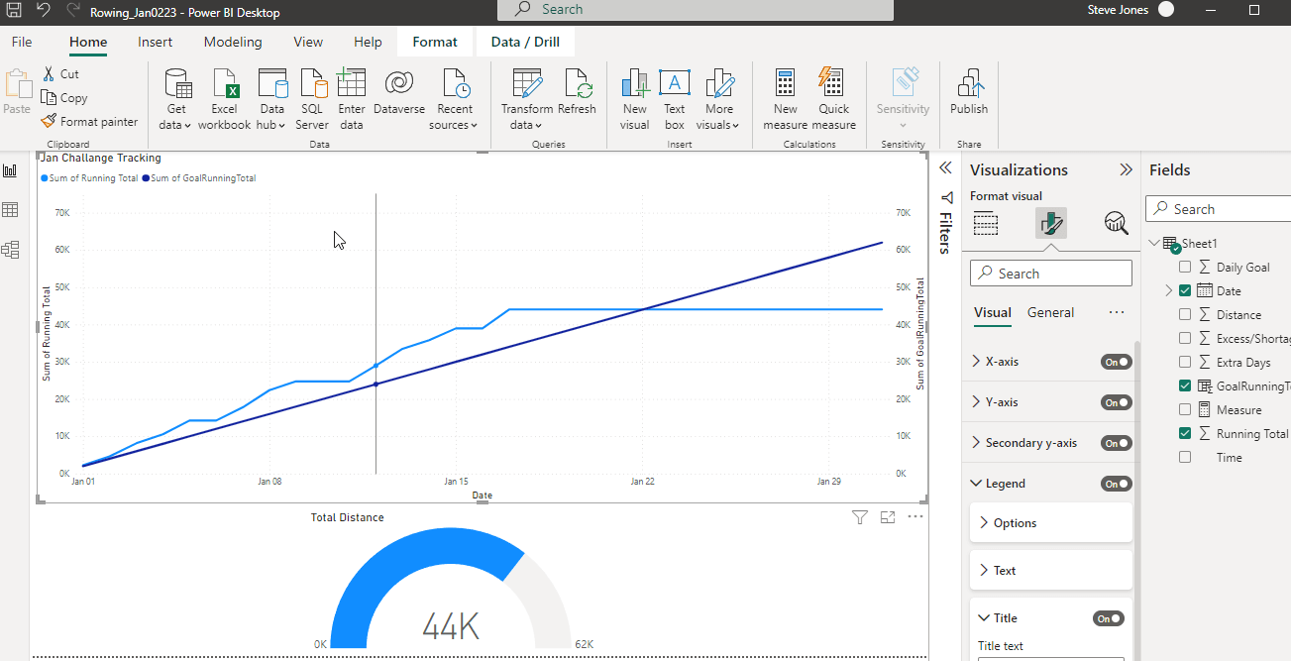The width and height of the screenshot is (1291, 661).
Task: Click the title bar Search box
Action: [x=696, y=10]
